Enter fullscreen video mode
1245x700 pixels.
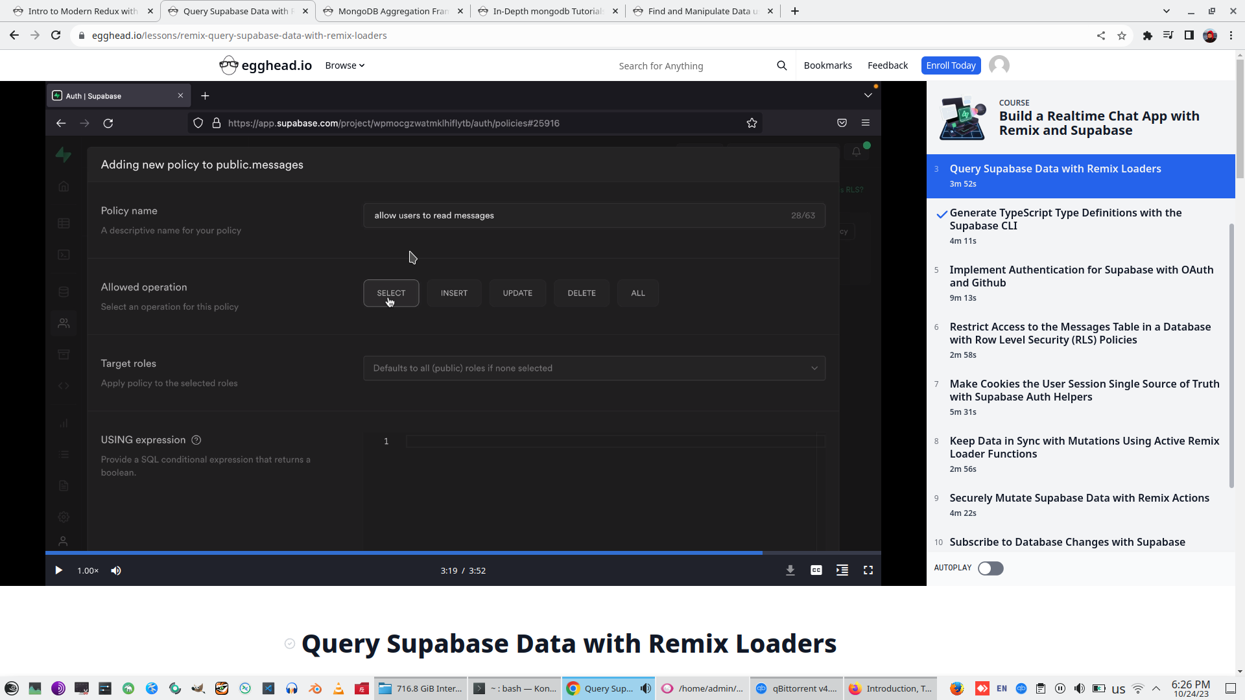868,570
